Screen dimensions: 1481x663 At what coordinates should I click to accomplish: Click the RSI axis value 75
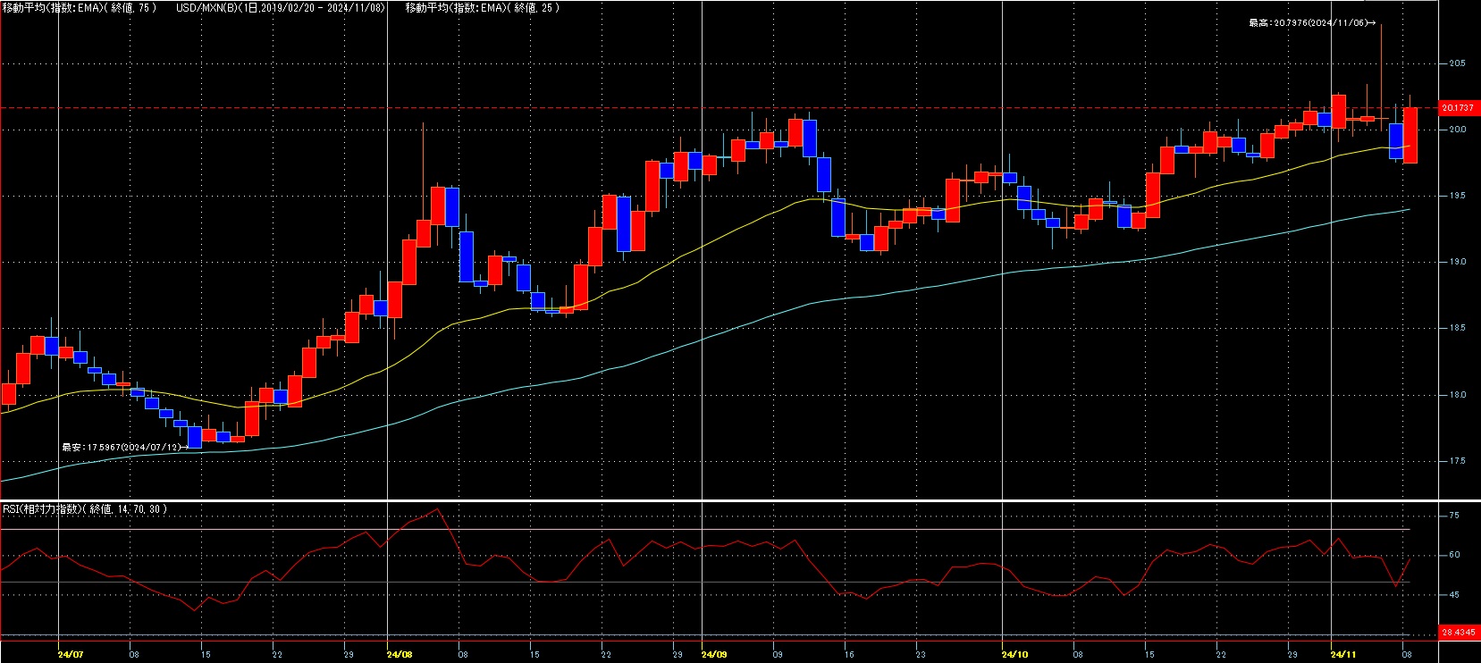coord(1454,516)
